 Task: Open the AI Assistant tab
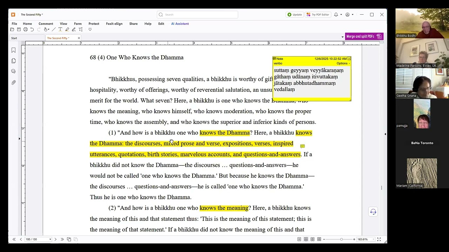[x=180, y=24]
